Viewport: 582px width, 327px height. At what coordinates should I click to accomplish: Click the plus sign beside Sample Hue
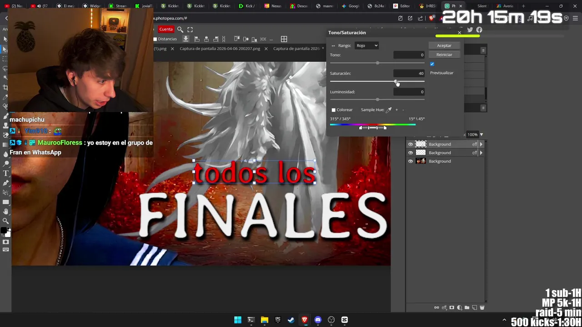pyautogui.click(x=396, y=109)
